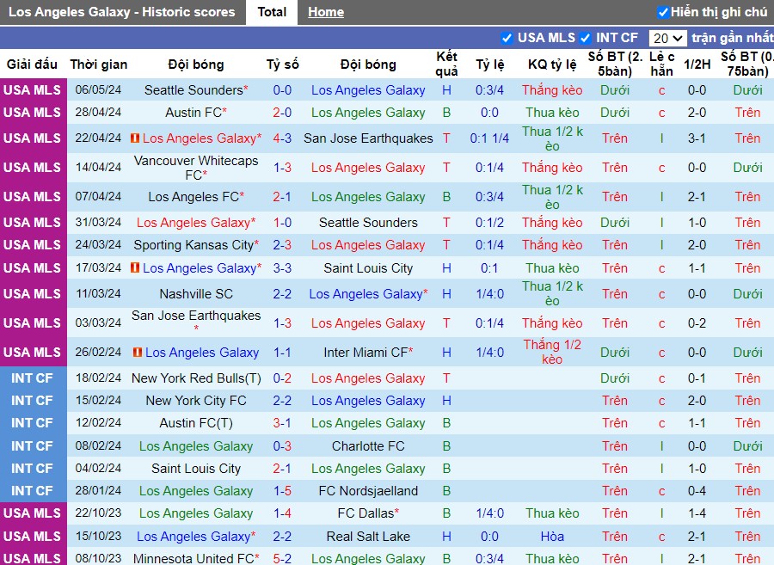This screenshot has height=565, width=774.
Task: Open Los Angeles Galaxy link in the 06/05/24 row
Action: (x=368, y=90)
